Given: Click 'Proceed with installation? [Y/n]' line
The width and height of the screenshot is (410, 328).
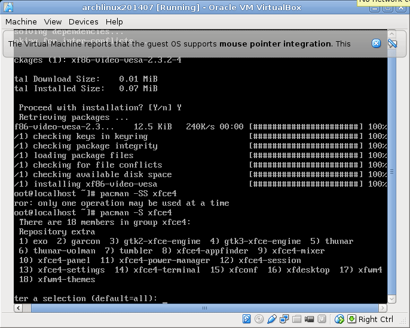Looking at the screenshot, I should [100, 107].
